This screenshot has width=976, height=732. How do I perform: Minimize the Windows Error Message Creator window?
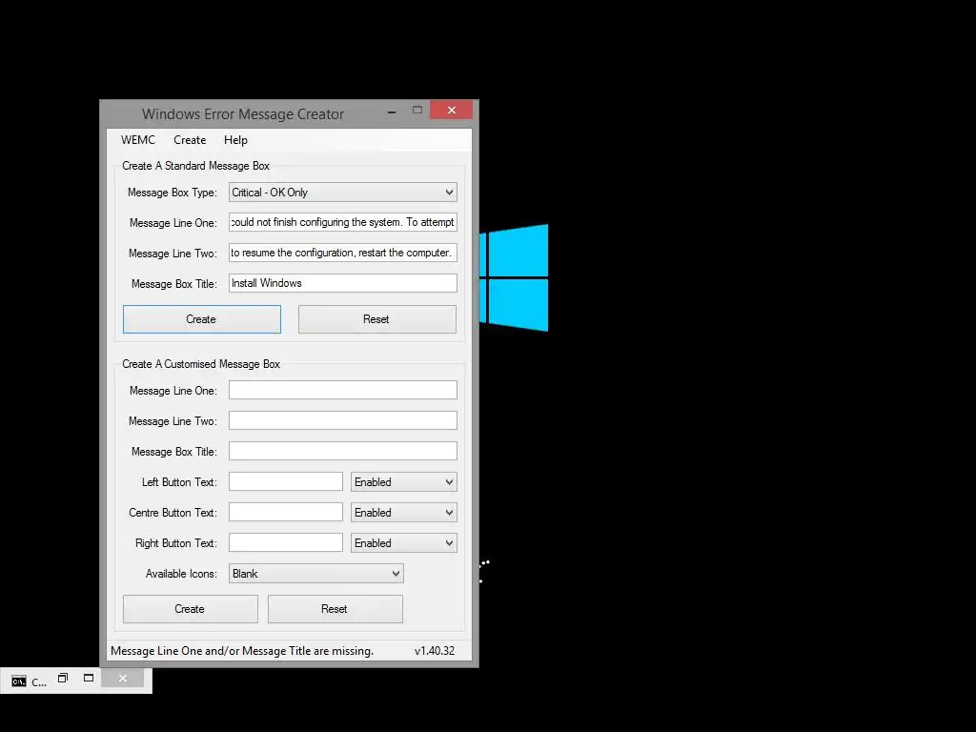[x=392, y=111]
